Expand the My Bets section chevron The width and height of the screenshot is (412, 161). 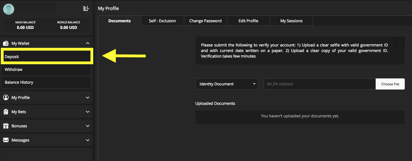pos(88,112)
